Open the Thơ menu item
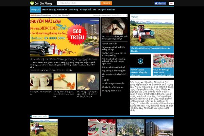 (x=95, y=10)
